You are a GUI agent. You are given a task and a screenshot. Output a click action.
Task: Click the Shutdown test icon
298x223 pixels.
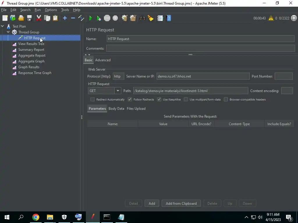[x=115, y=18]
